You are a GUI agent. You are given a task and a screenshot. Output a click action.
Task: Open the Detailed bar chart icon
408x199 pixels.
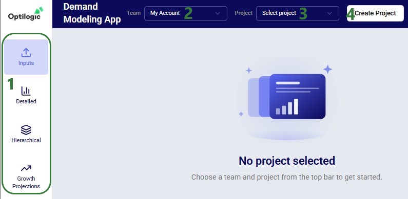(x=26, y=91)
